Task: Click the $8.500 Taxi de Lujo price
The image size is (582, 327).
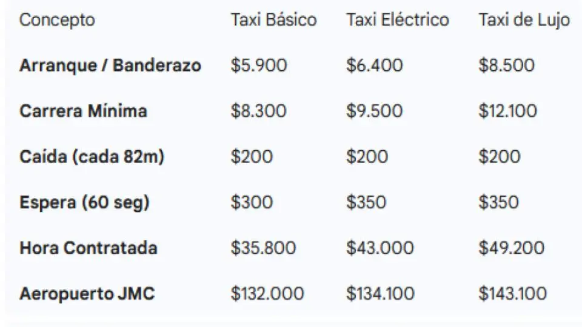Action: point(506,65)
